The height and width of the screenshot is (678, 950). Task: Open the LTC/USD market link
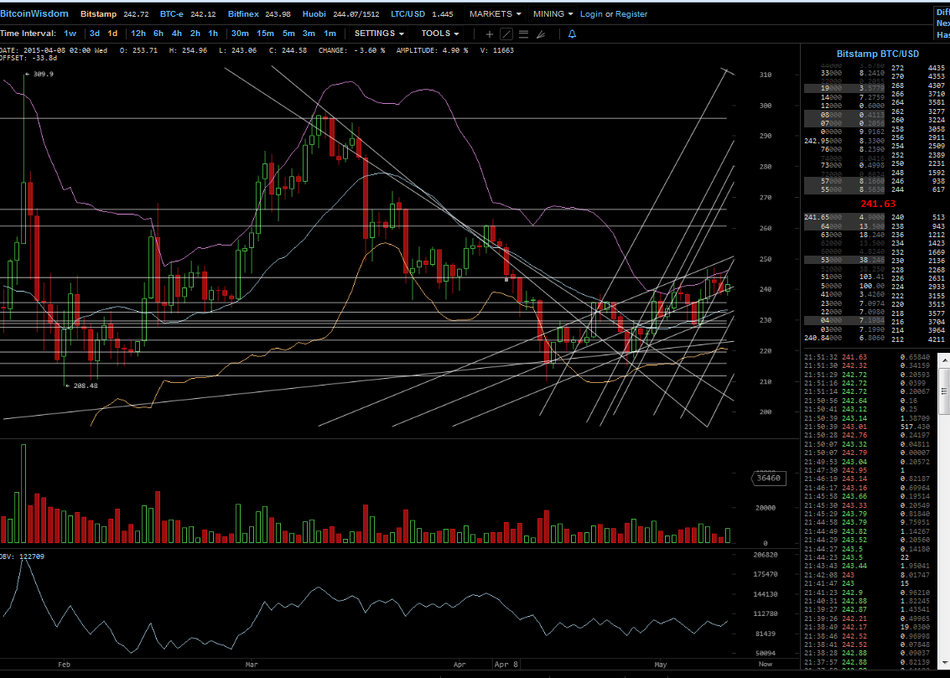coord(408,13)
